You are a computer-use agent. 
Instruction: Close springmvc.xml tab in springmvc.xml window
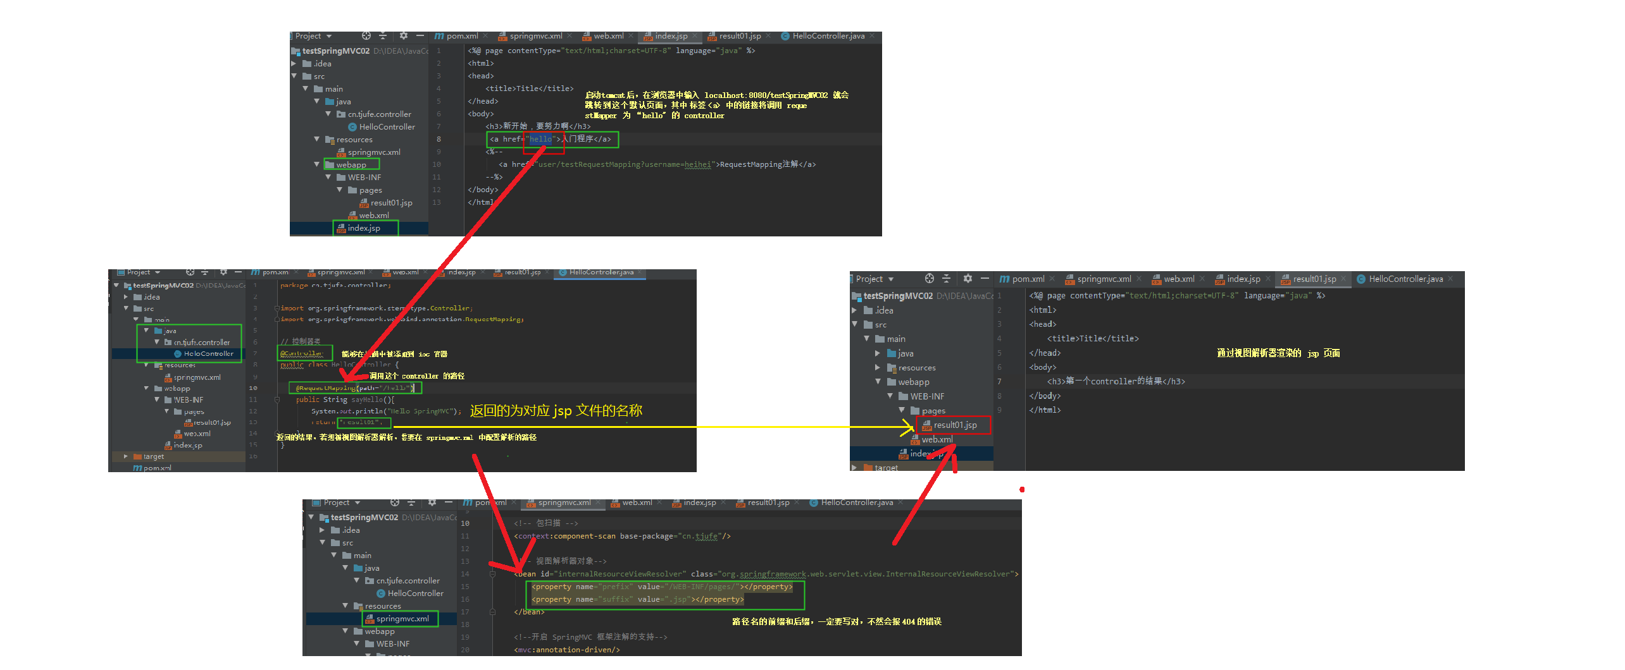coord(597,502)
